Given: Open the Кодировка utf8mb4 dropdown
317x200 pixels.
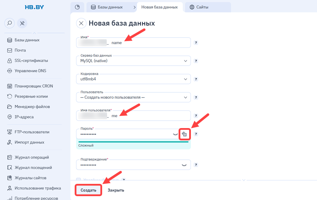Looking at the screenshot, I should [x=133, y=79].
